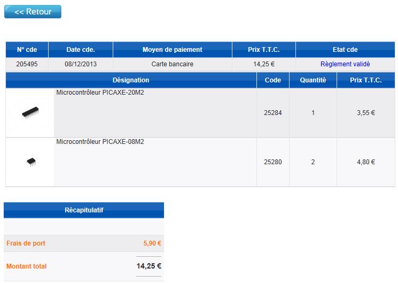This screenshot has width=398, height=283.
Task: Click product code 25284
Action: point(272,113)
